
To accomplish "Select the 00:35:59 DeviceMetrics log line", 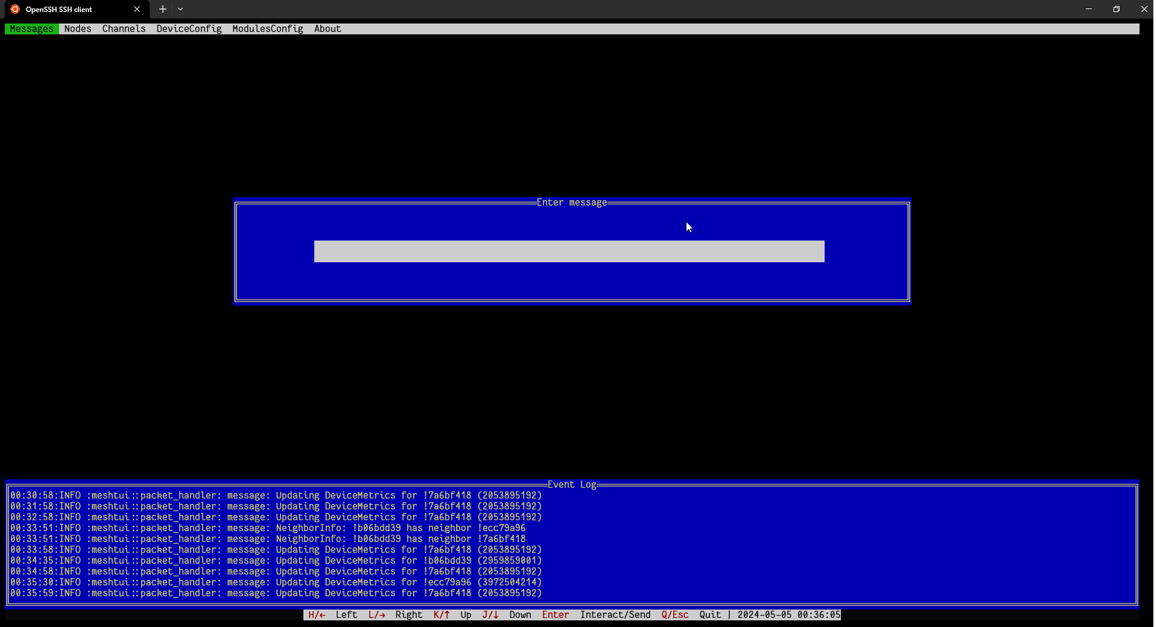I will [x=276, y=593].
